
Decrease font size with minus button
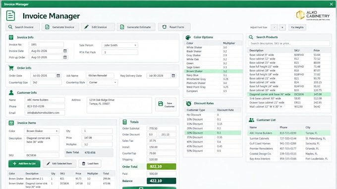point(274,27)
